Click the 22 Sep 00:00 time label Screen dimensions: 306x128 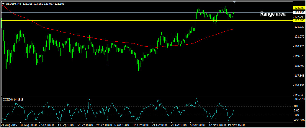(x=85, y=125)
